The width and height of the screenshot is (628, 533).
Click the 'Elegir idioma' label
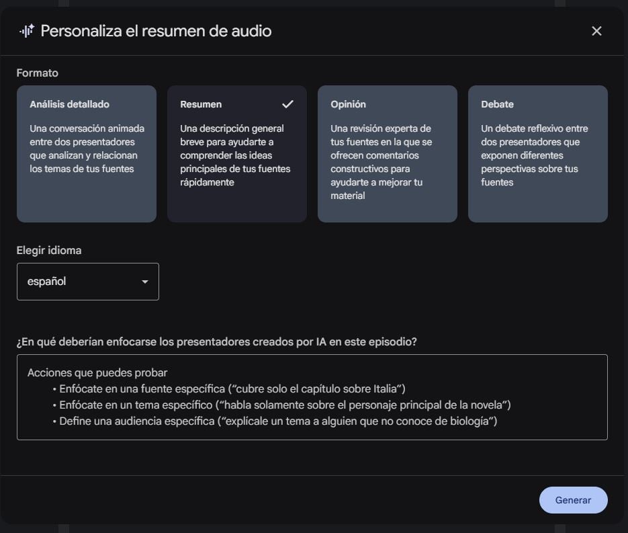pos(49,251)
